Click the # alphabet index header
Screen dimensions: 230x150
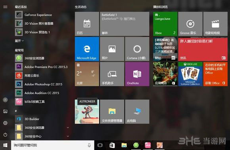pos(16,111)
